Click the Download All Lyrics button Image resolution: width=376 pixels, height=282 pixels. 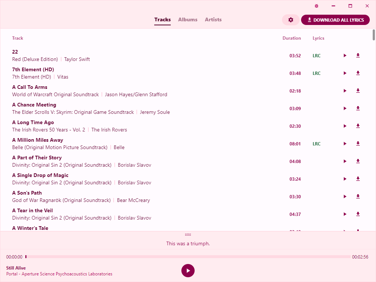point(335,20)
